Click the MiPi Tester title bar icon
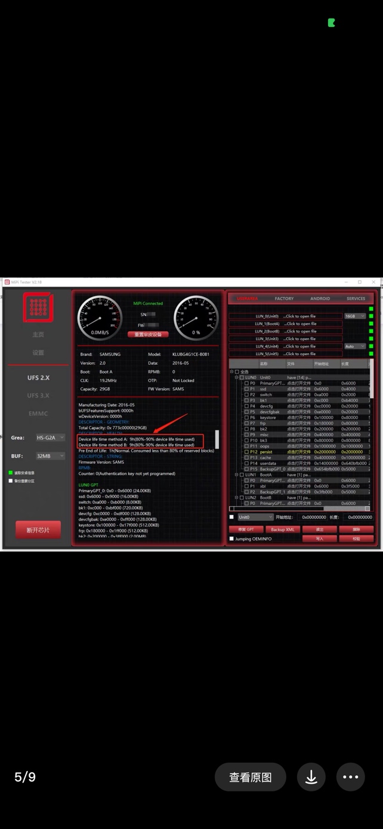This screenshot has width=383, height=829. (x=7, y=282)
